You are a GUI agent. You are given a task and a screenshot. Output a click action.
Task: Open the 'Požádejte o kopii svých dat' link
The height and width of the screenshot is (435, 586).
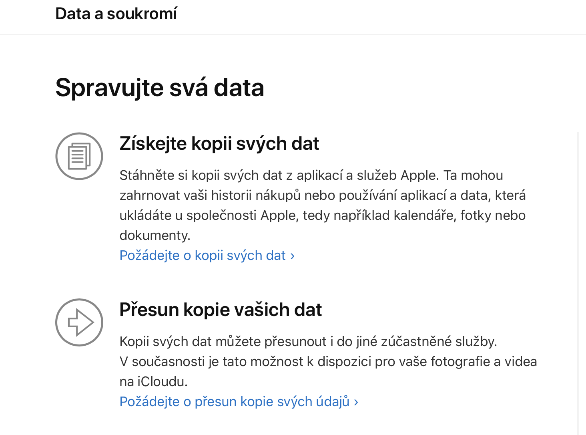[203, 255]
